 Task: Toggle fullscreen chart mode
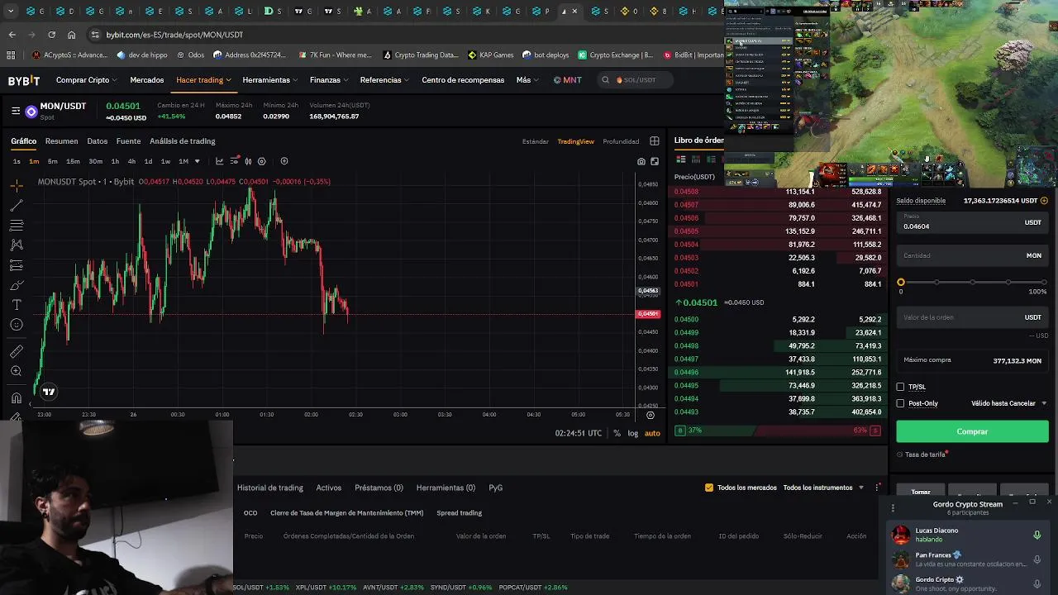(x=655, y=161)
